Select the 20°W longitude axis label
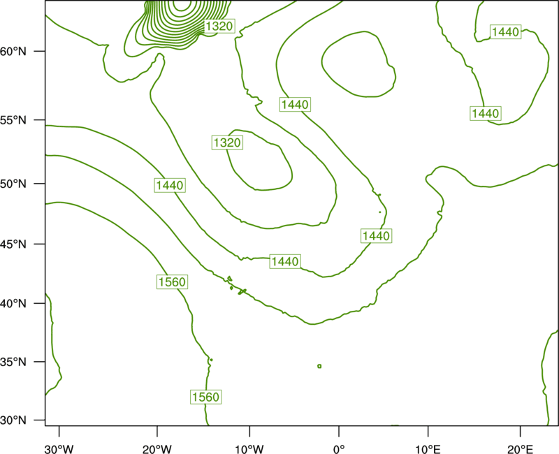The height and width of the screenshot is (454, 559). [x=157, y=449]
